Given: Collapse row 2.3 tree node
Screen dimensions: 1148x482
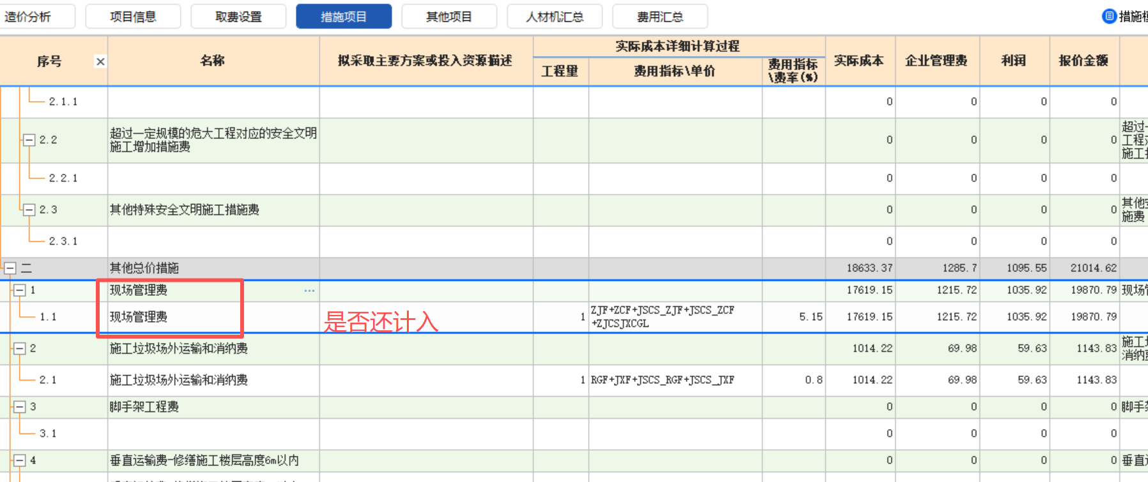Looking at the screenshot, I should point(29,210).
